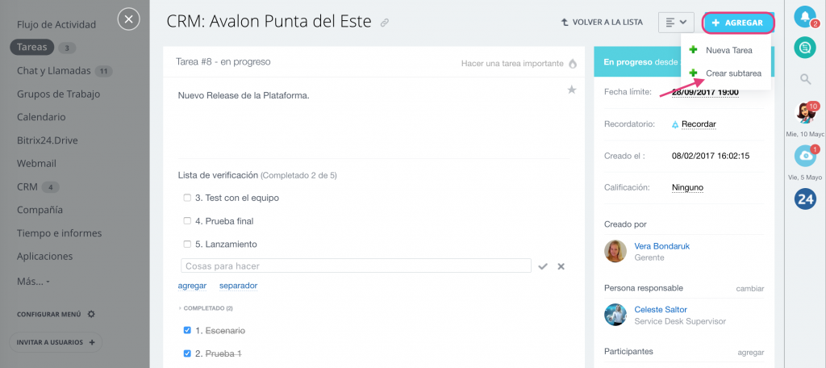Viewport: 826px width, 368px height.
Task: Click the plus icon beside Crear subtarea
Action: (x=693, y=73)
